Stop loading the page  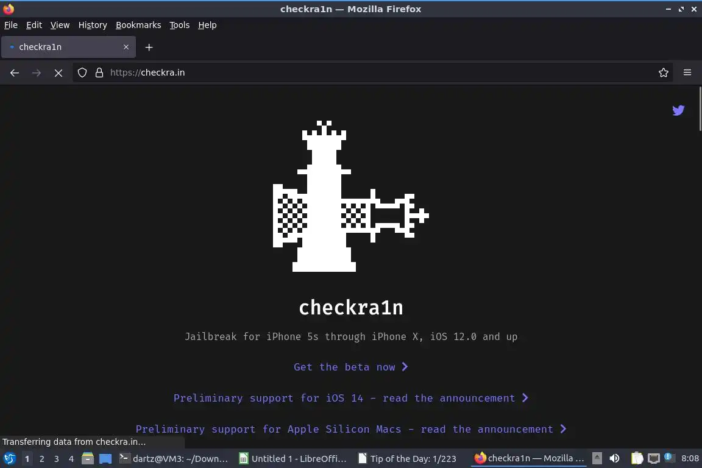[x=58, y=73]
